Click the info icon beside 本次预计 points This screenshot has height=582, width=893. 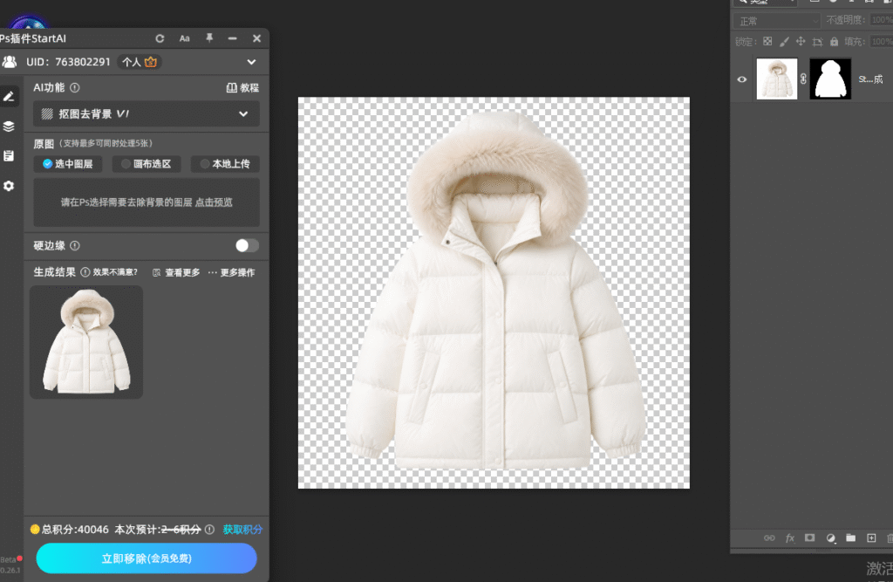209,530
